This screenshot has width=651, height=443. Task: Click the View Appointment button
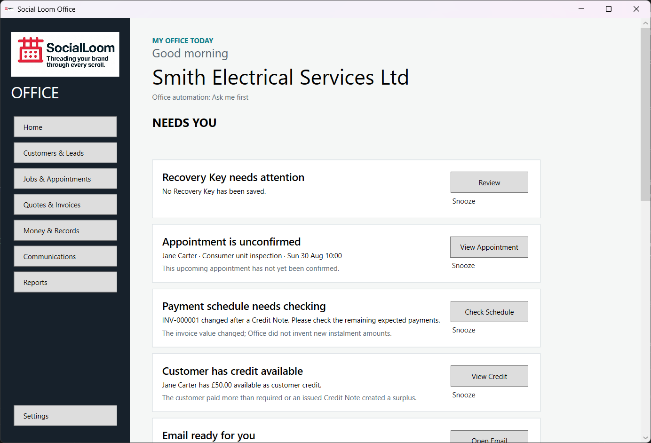489,247
